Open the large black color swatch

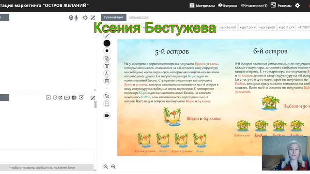point(107,43)
